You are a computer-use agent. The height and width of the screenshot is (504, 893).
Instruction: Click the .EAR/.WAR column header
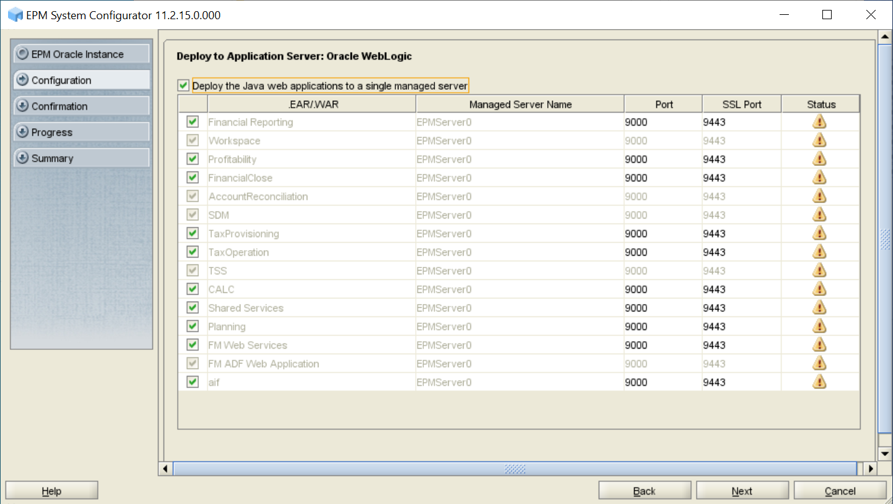pyautogui.click(x=312, y=104)
